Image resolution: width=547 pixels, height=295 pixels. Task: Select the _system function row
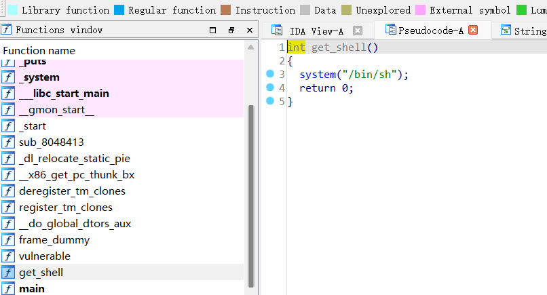coord(122,77)
